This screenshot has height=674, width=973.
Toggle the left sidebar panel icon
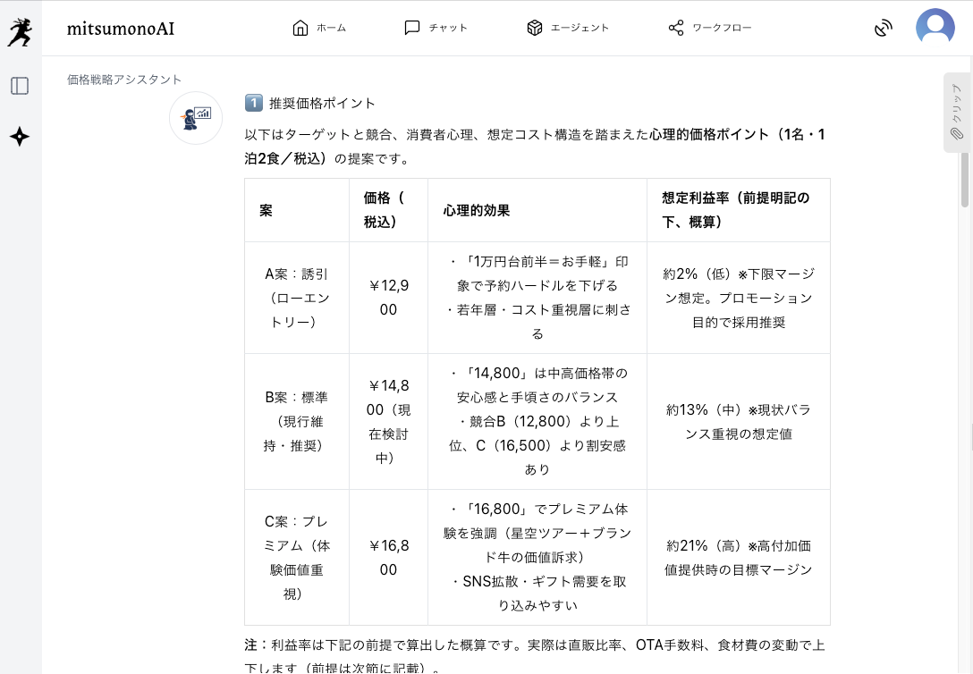[x=20, y=86]
